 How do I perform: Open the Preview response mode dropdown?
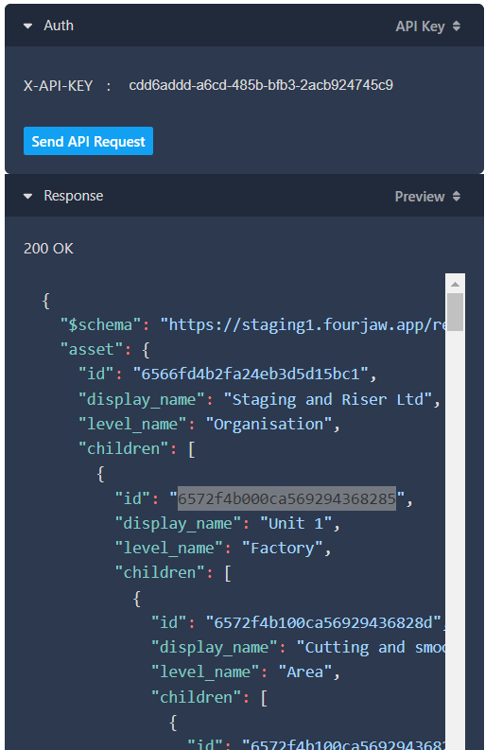click(427, 197)
